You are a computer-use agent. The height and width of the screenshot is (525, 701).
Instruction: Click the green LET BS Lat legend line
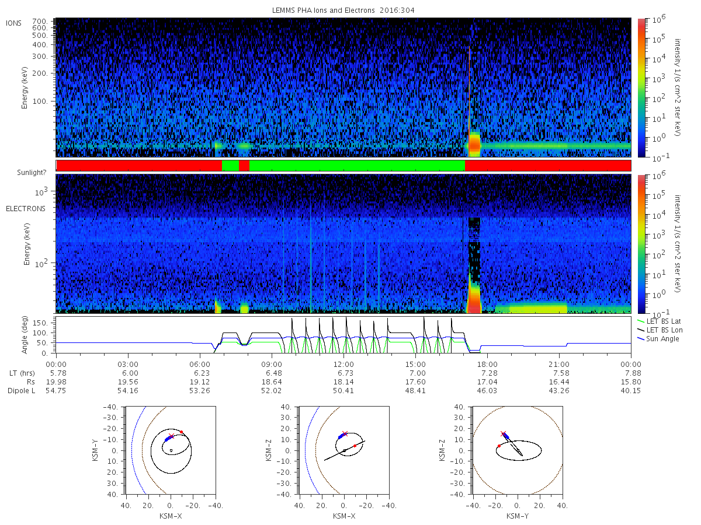(640, 321)
